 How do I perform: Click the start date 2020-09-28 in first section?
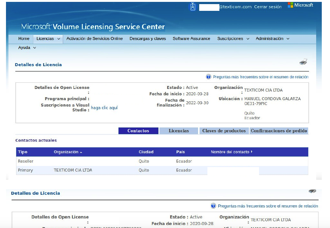[x=197, y=94]
